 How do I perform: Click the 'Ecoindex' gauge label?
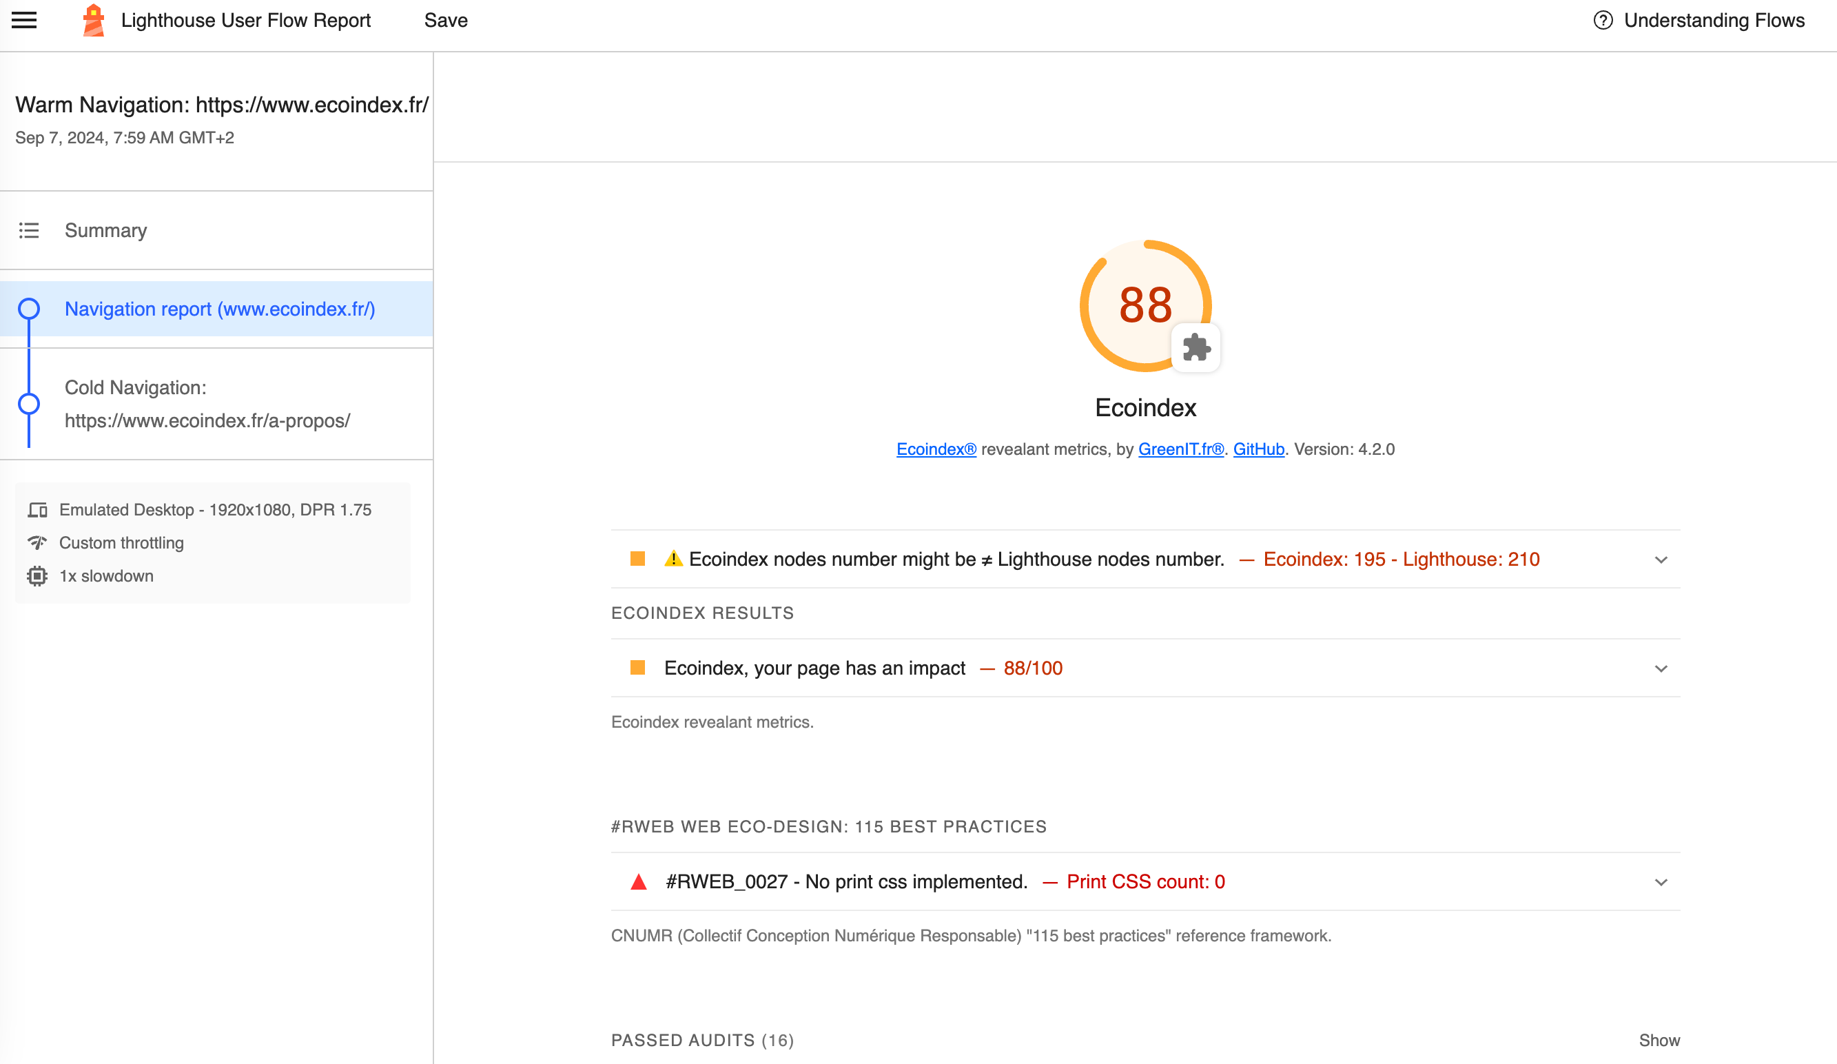1145,408
